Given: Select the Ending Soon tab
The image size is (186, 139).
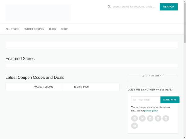Looking at the screenshot, I should (x=81, y=87).
